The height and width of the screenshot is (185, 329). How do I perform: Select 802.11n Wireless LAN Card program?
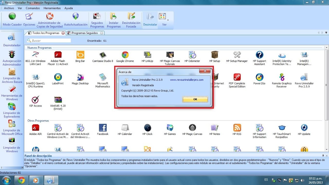[x=35, y=58]
